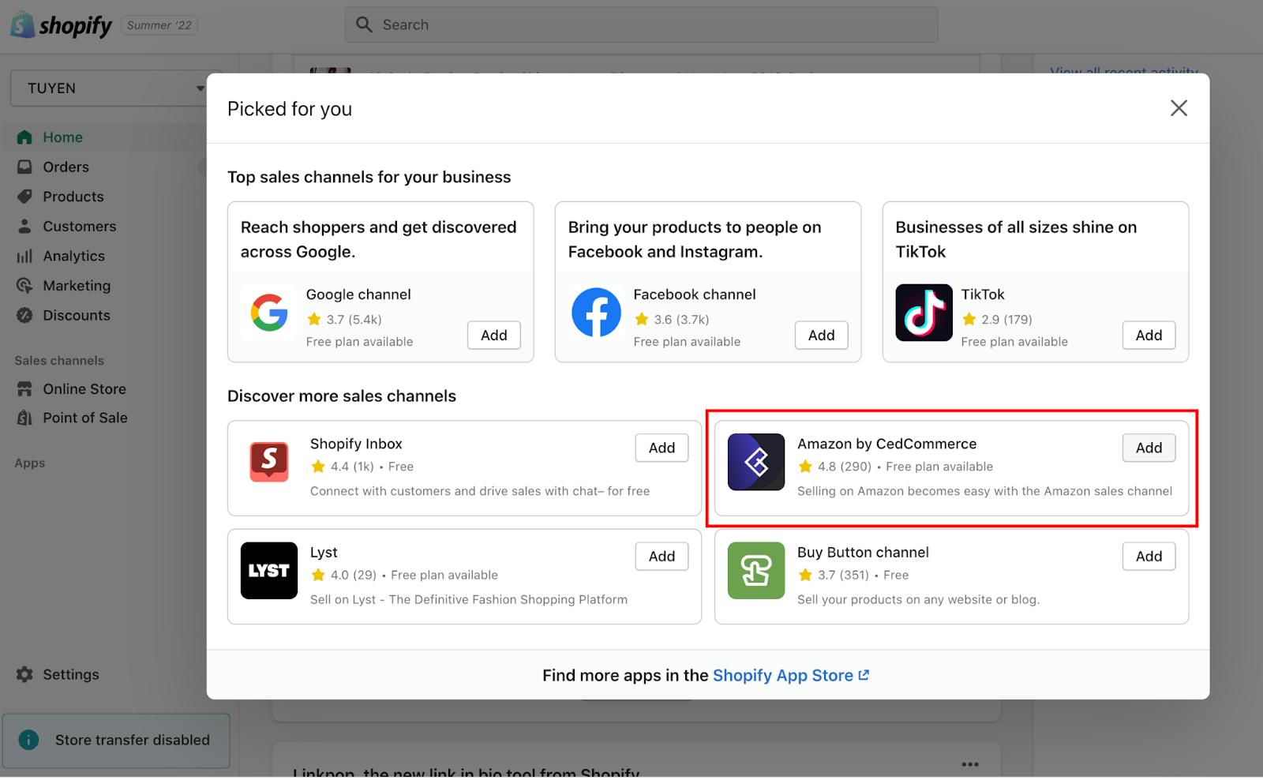Image resolution: width=1263 pixels, height=780 pixels.
Task: Click the Buy Button channel icon
Action: (x=756, y=571)
